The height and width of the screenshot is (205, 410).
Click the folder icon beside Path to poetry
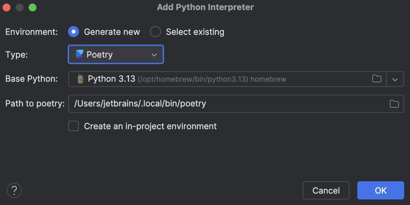click(x=394, y=103)
